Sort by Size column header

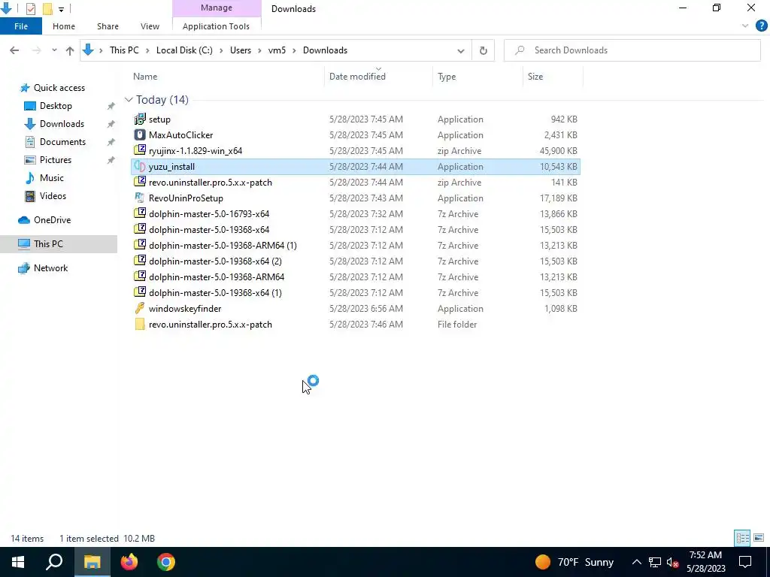coord(553,77)
